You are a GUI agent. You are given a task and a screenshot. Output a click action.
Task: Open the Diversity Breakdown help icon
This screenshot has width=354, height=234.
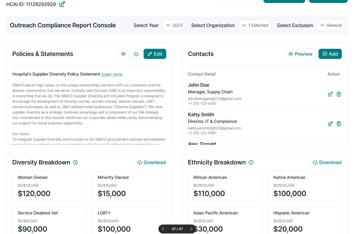[x=75, y=162]
